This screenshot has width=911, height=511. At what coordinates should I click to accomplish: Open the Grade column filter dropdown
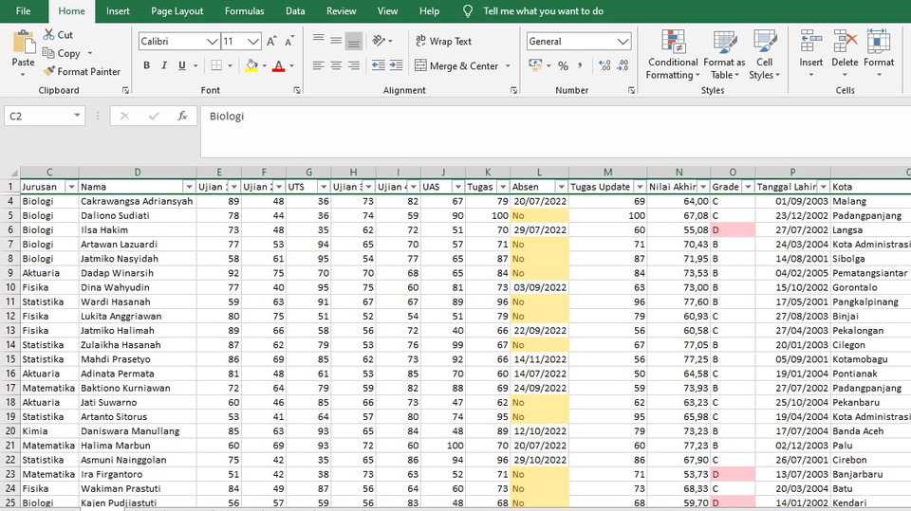tap(749, 187)
